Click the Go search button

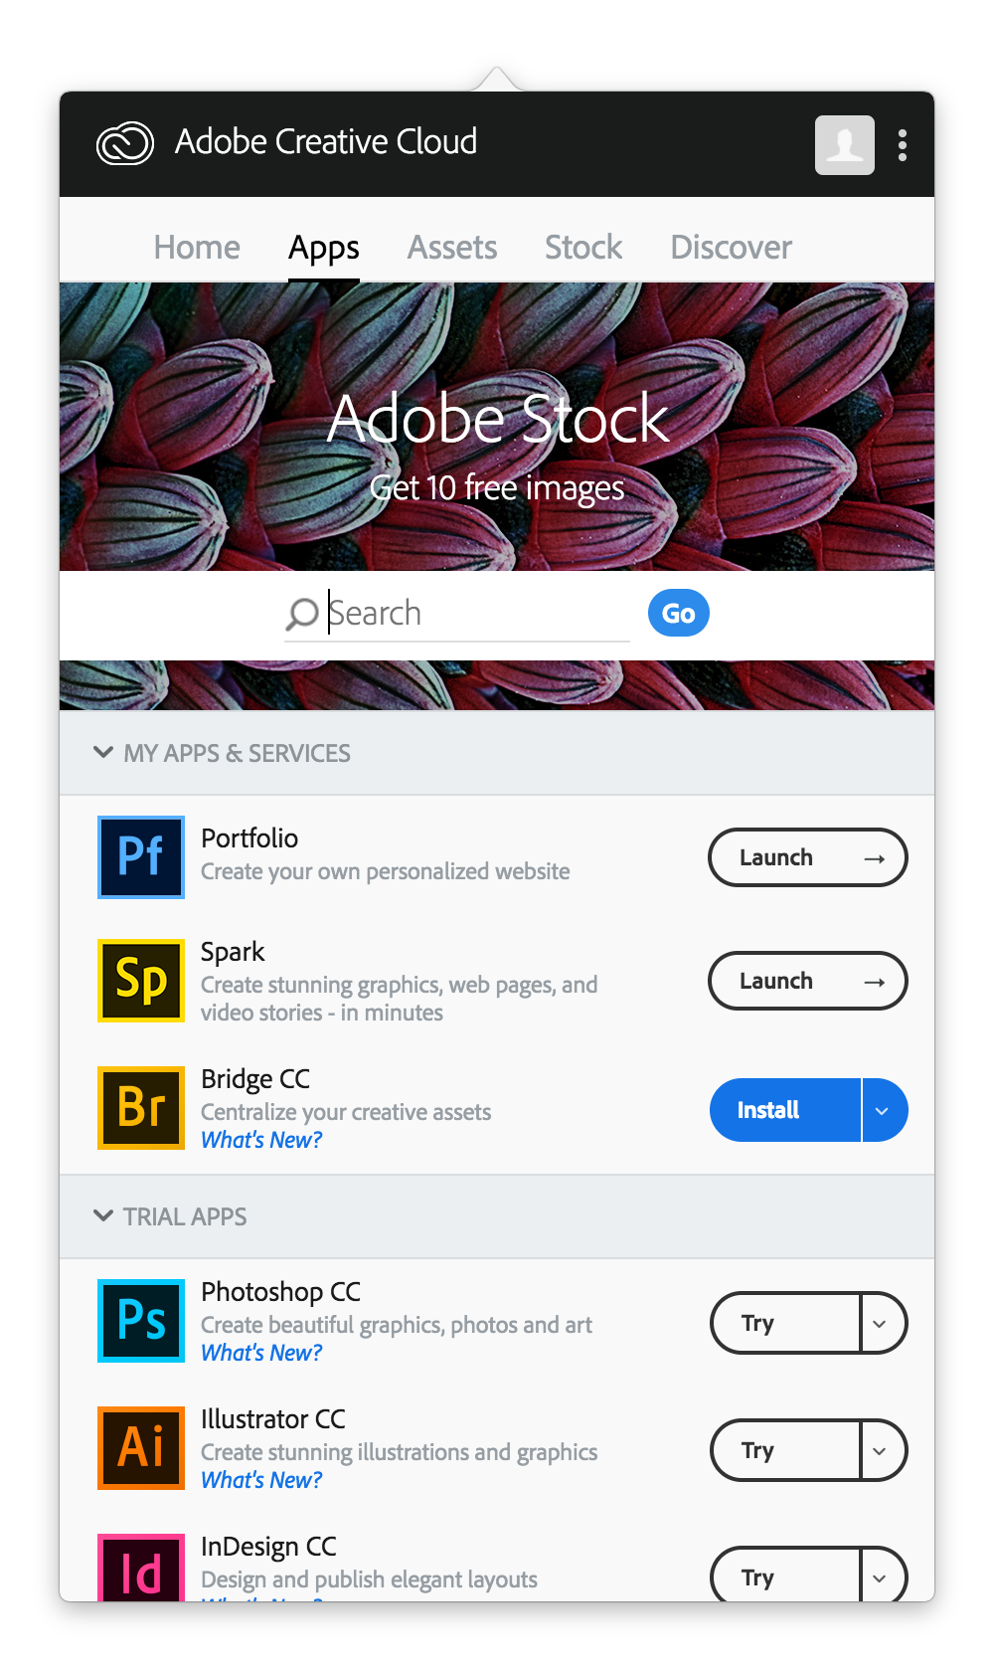tap(678, 613)
